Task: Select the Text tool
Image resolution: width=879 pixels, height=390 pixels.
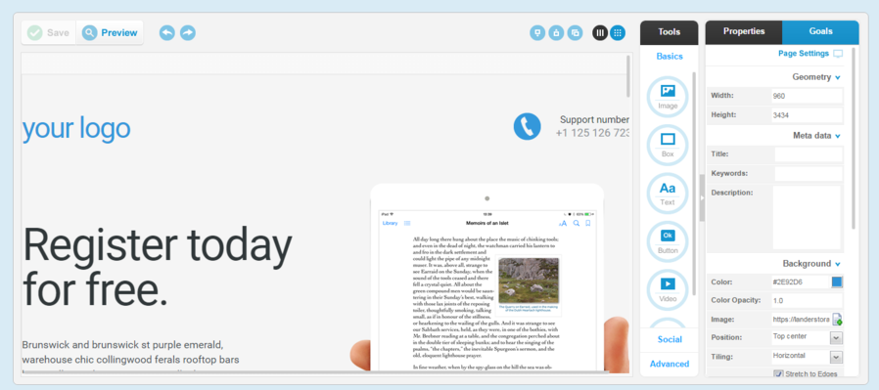Action: [668, 194]
